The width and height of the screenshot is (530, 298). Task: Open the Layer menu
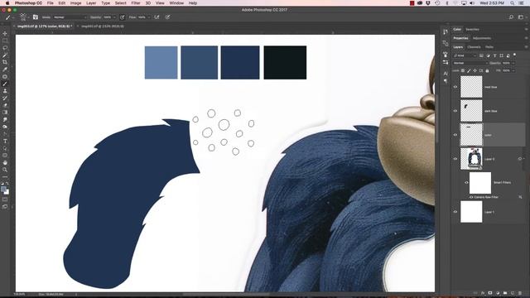point(91,3)
